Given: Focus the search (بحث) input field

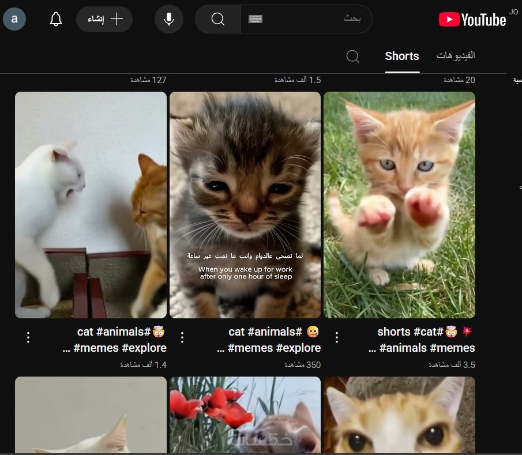Looking at the screenshot, I should (x=306, y=19).
